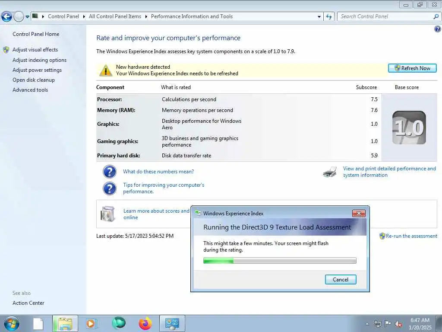Click shield icon beside Re-run the assessment
The width and height of the screenshot is (442, 332).
(x=382, y=236)
